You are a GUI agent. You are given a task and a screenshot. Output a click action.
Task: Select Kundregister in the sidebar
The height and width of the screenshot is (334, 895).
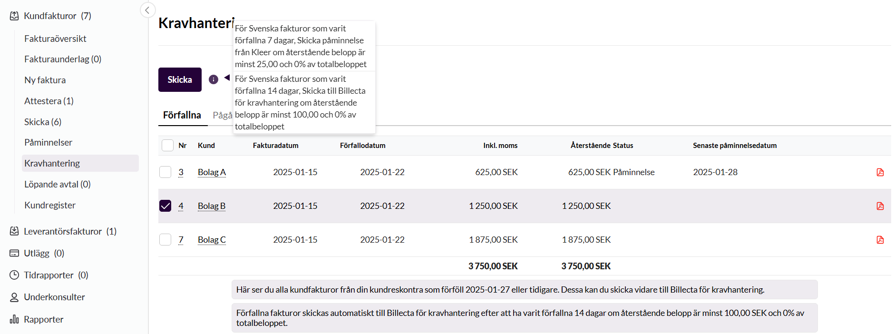[50, 205]
